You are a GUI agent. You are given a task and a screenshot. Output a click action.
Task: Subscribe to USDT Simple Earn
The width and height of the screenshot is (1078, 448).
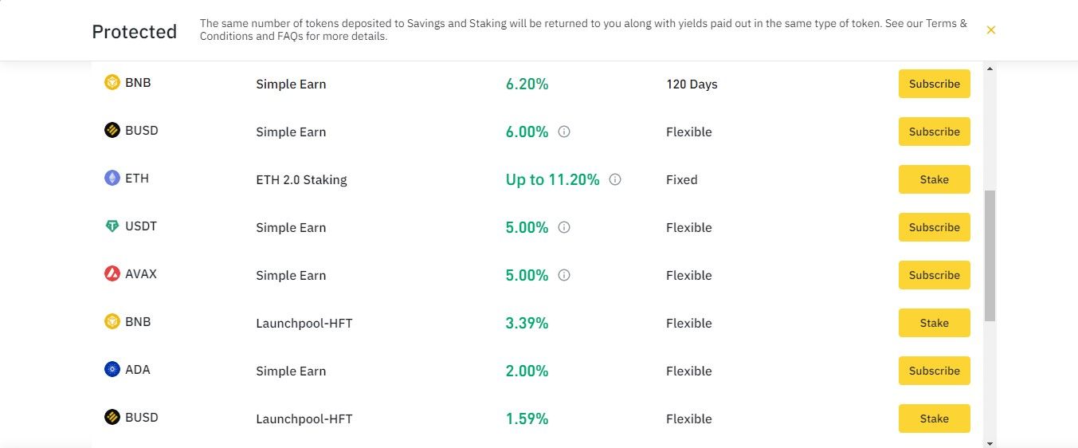[x=934, y=227]
